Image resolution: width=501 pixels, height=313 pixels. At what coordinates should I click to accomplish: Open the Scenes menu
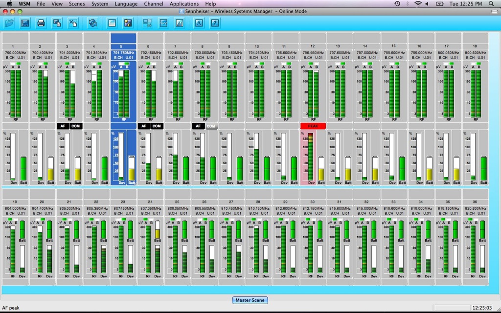76,4
